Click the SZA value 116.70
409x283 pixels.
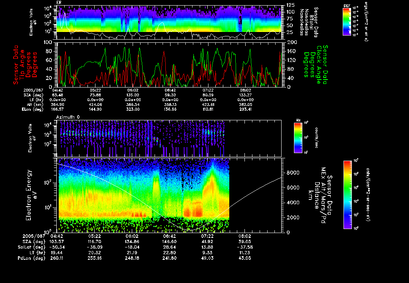pyautogui.click(x=95, y=242)
